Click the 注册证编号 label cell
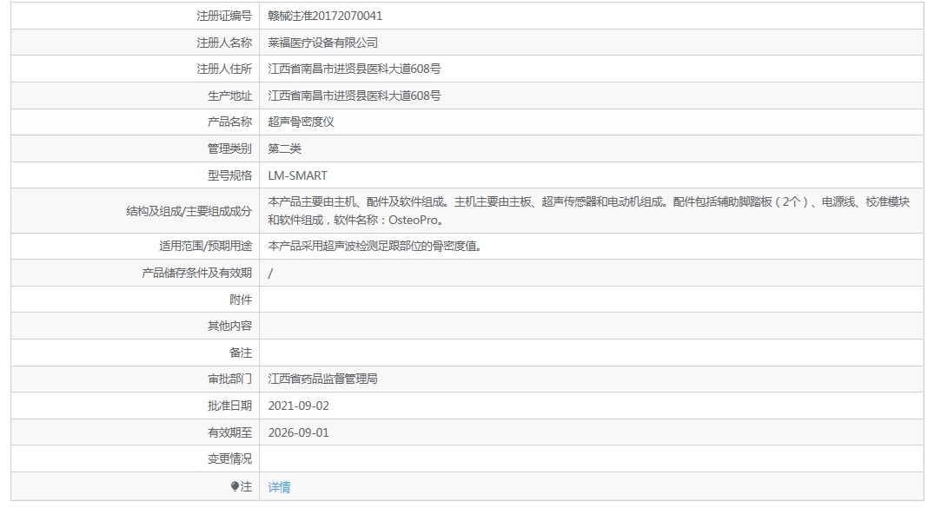928x508 pixels. click(x=135, y=16)
